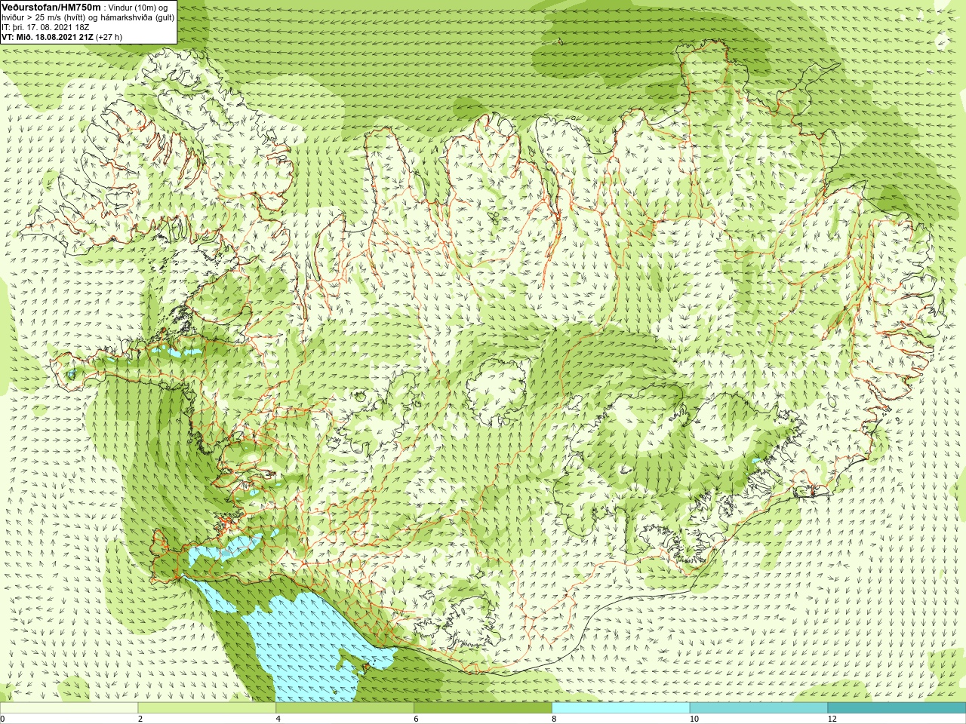Click the 4–6 m/s green legend swatch

click(345, 708)
